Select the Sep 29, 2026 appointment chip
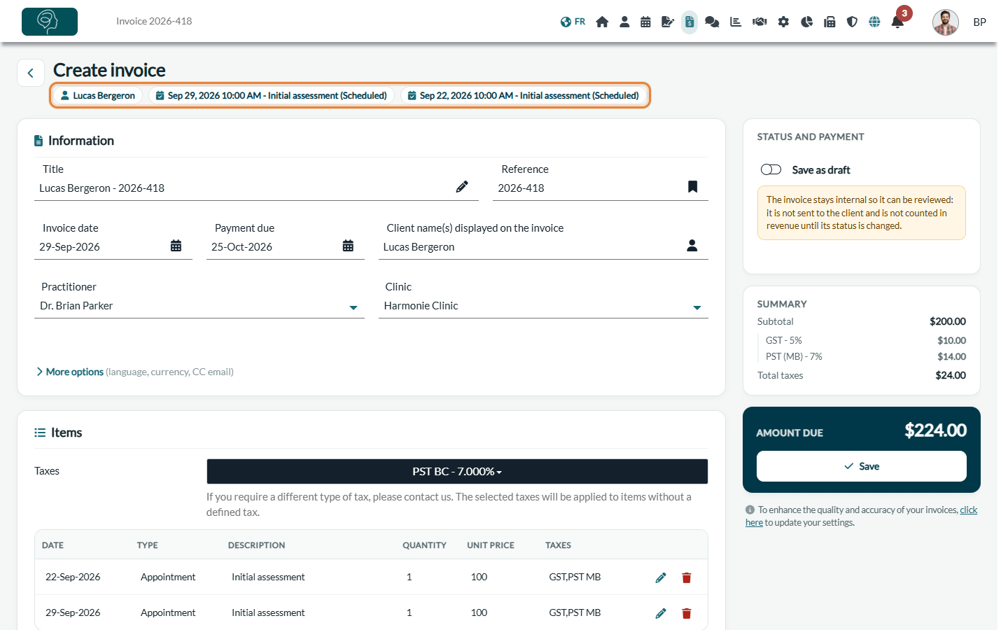Image resolution: width=1008 pixels, height=630 pixels. 272,95
